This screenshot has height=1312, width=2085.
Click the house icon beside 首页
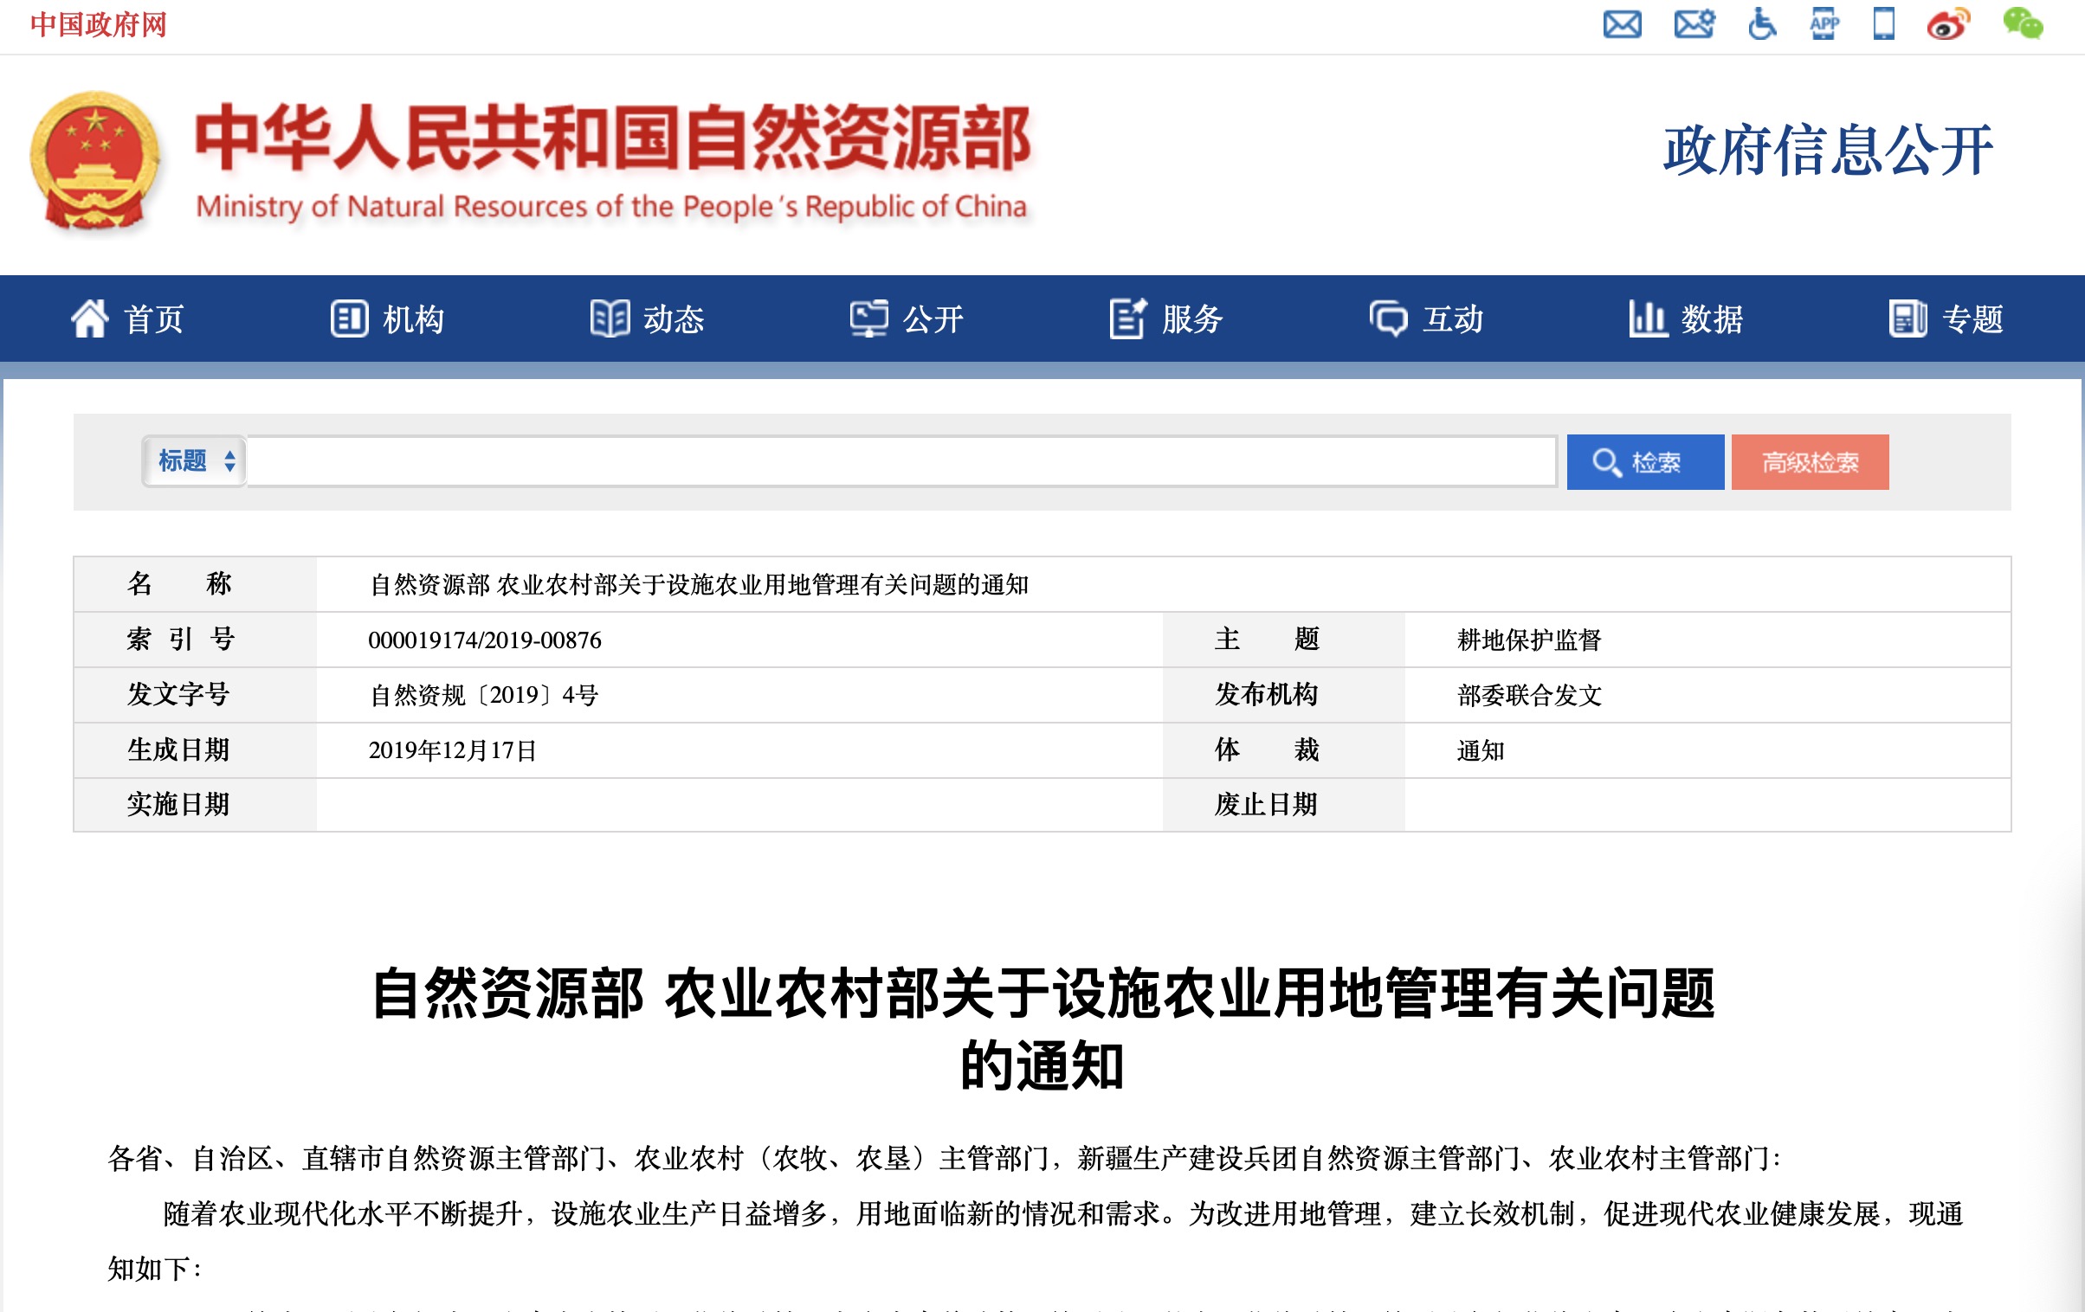point(89,318)
